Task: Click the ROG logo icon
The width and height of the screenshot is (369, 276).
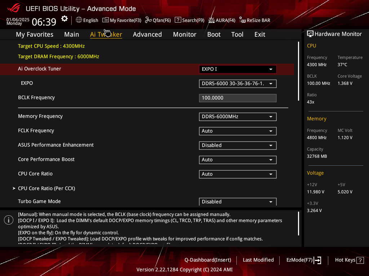Action: (14, 9)
